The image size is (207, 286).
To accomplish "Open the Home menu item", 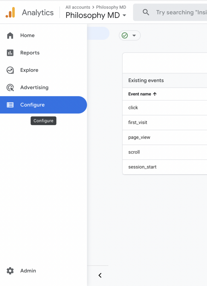I will (x=43, y=35).
